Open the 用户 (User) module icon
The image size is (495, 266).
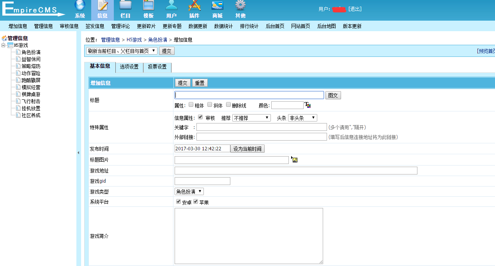[171, 6]
